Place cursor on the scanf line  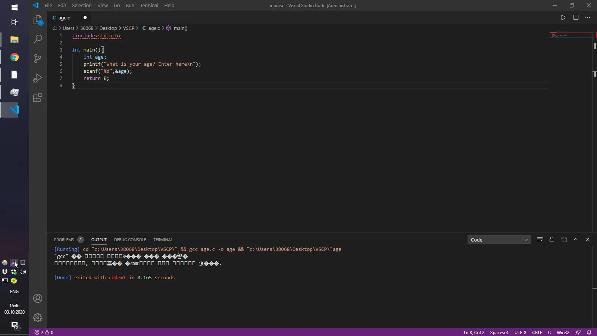click(107, 71)
